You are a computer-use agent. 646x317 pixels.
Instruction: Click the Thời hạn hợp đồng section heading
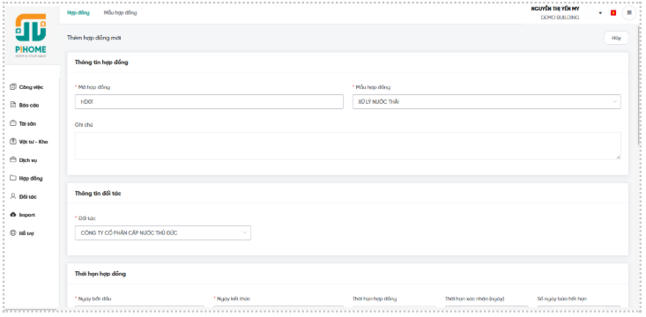(100, 273)
